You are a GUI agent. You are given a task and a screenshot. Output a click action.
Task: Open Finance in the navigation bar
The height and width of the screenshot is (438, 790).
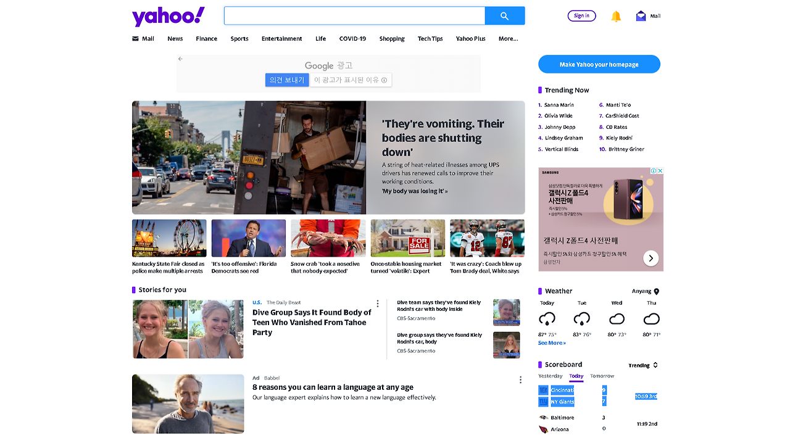[207, 38]
